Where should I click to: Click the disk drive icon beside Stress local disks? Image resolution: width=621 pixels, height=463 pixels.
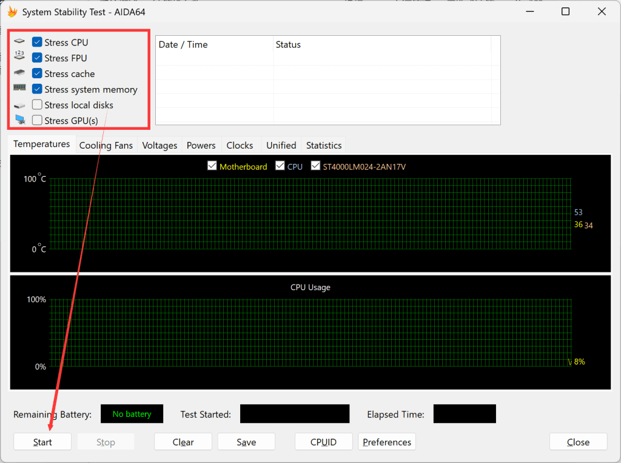19,106
